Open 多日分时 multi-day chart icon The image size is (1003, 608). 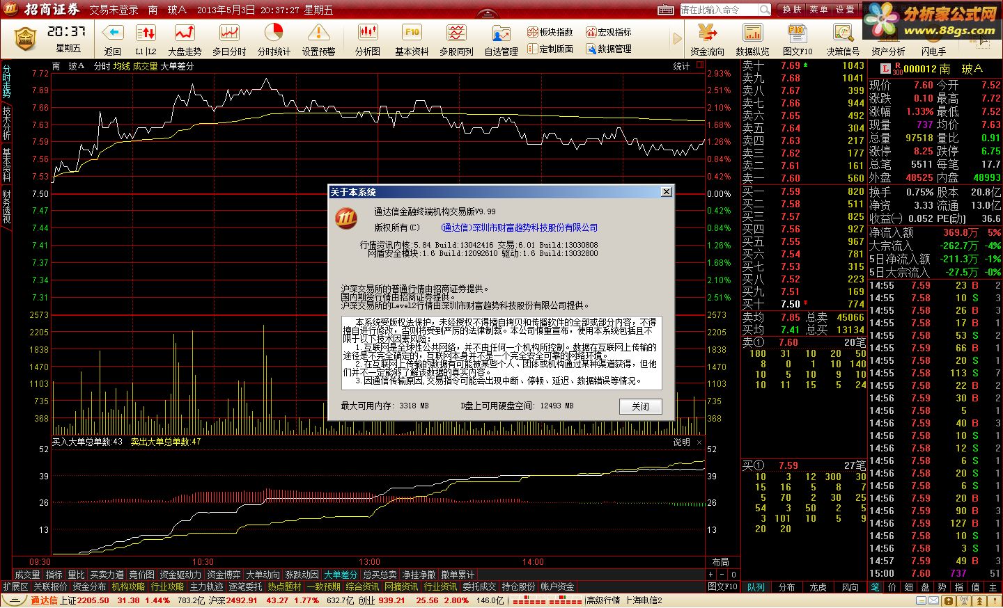pos(229,33)
